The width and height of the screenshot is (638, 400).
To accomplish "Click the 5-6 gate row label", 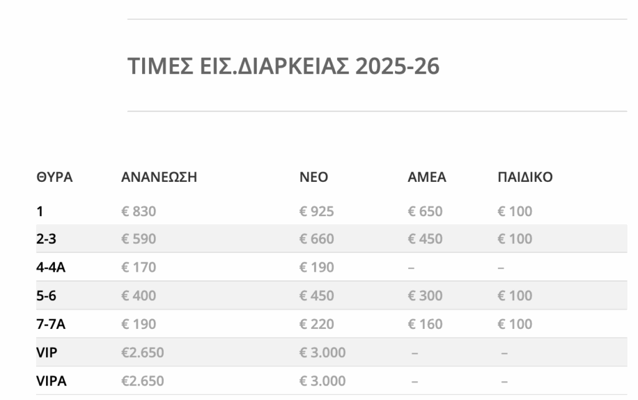I will coord(46,295).
